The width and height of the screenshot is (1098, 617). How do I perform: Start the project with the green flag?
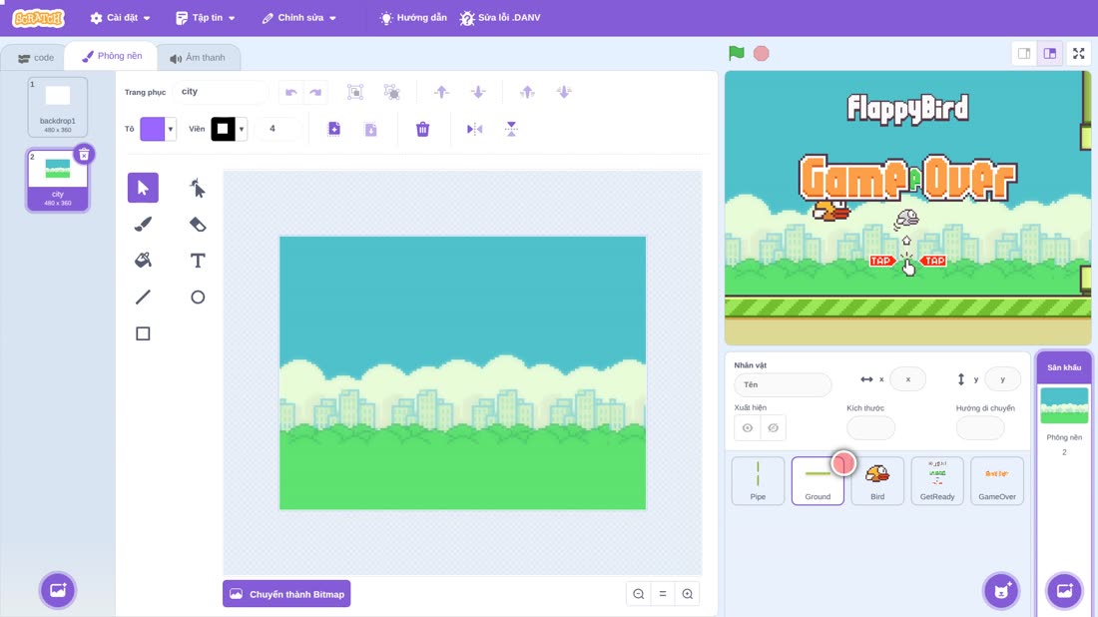736,53
